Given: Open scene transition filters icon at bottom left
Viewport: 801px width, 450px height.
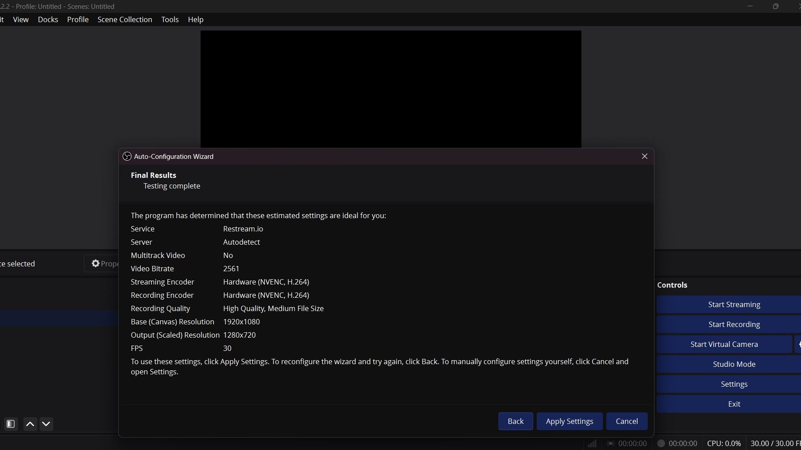Looking at the screenshot, I should pyautogui.click(x=11, y=424).
